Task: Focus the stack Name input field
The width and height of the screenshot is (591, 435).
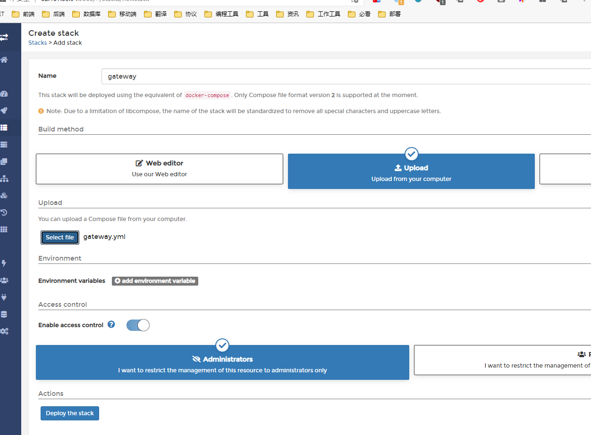Action: pos(346,76)
